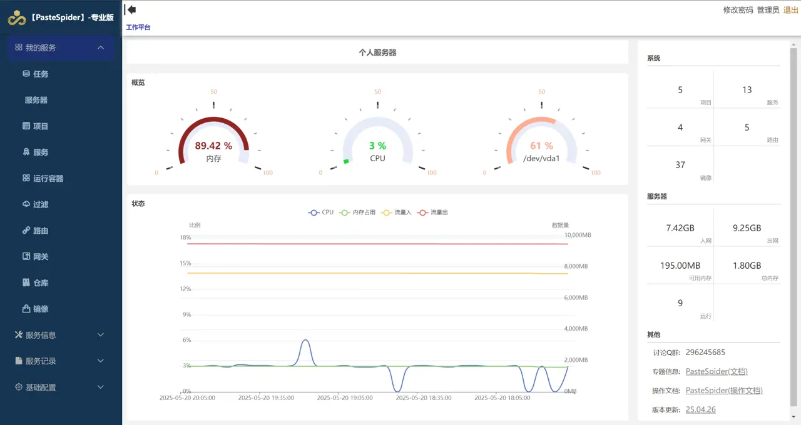Open 运行容器 via its grid icon
Viewport: 801px width, 425px height.
(26, 178)
